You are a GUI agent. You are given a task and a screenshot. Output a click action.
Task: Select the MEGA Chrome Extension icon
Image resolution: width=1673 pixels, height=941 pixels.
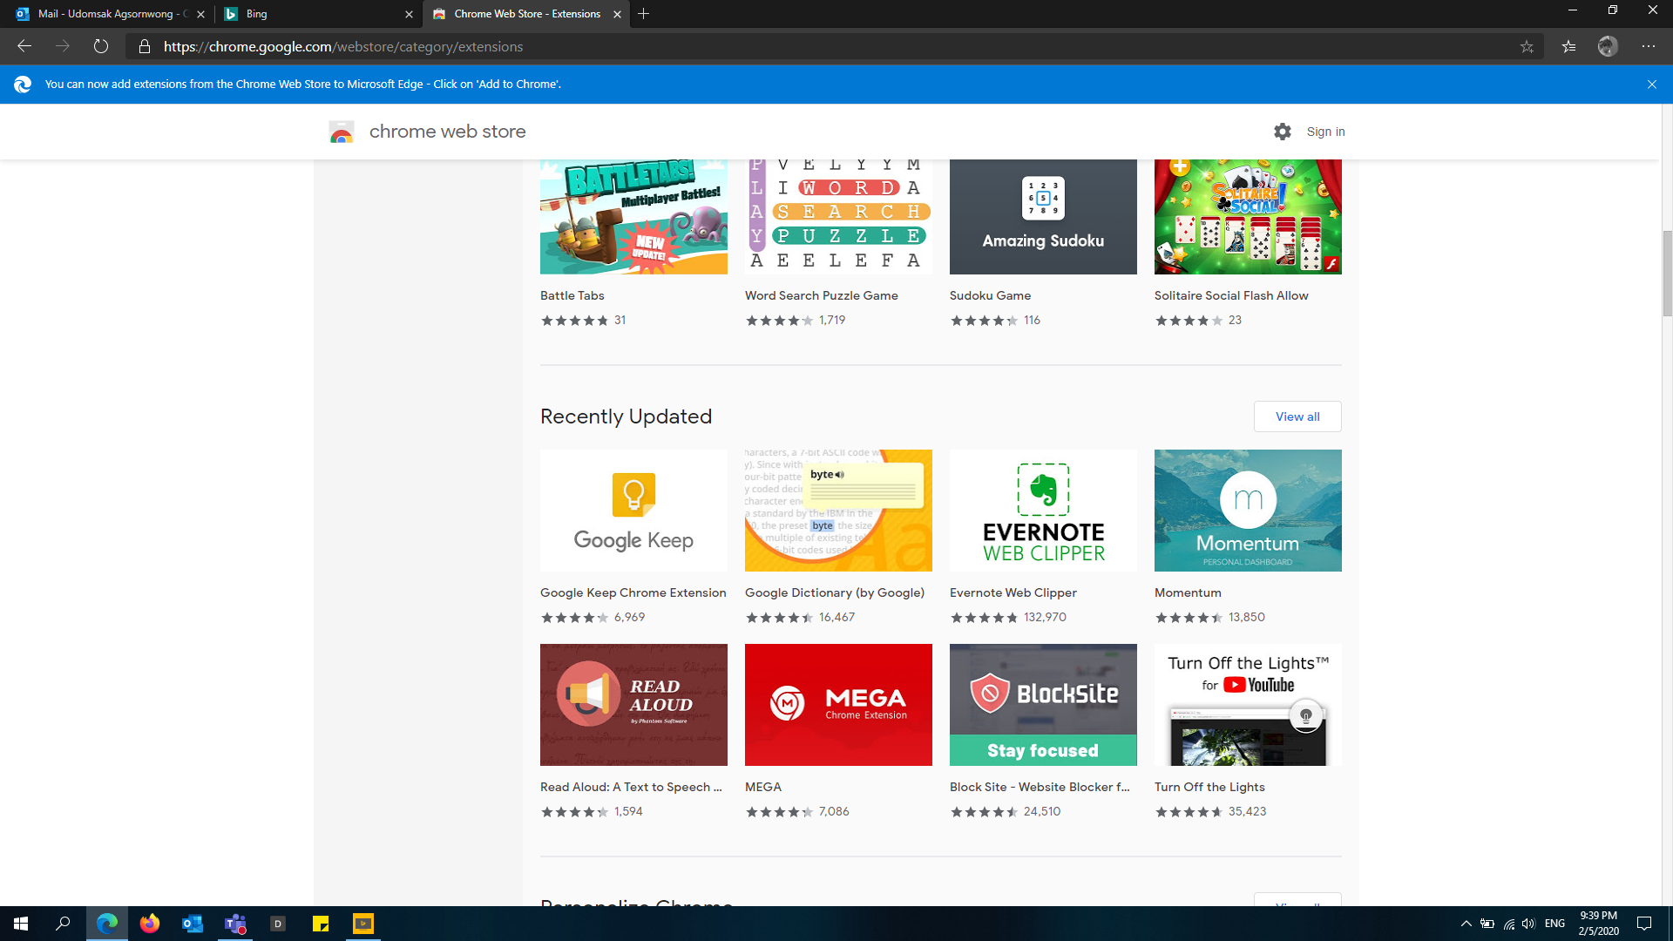(837, 704)
